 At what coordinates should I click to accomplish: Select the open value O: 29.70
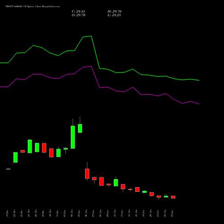pos(78,15)
